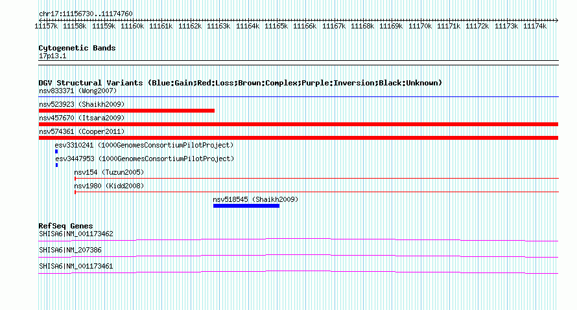Click the Cytogenetic Bands track title
The image size is (577, 310).
coord(77,48)
